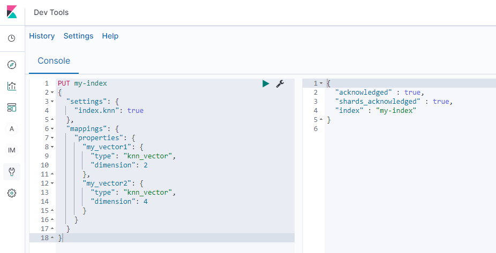This screenshot has height=253, width=496.
Task: Collapse my_vector2 block at line 12
Action: [x=52, y=183]
